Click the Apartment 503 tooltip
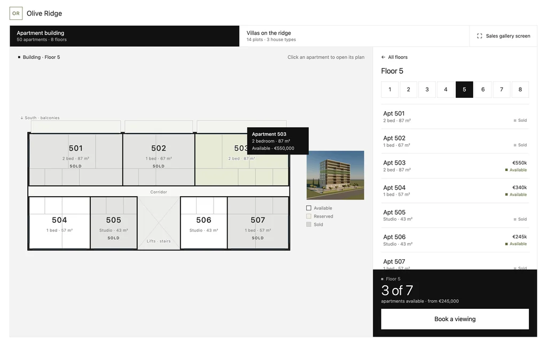The height and width of the screenshot is (342, 547). (x=278, y=141)
